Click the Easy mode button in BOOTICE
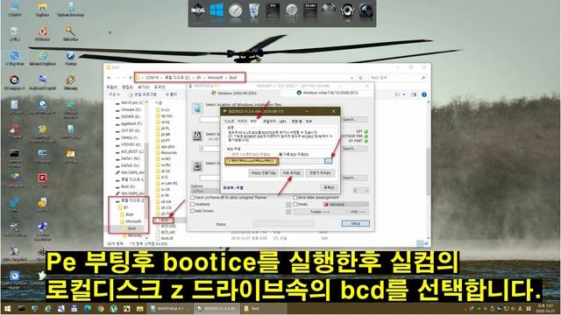561x315 pixels. coord(292,173)
